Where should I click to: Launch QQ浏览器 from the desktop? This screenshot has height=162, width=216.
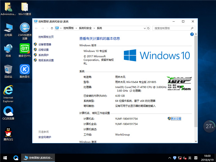8,113
